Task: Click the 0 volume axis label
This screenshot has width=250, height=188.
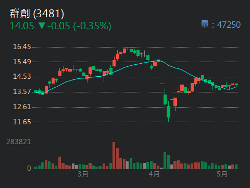Action: pos(29,168)
